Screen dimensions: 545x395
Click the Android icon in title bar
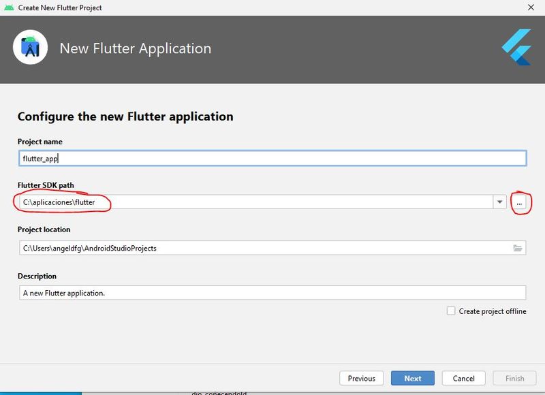(x=9, y=7)
